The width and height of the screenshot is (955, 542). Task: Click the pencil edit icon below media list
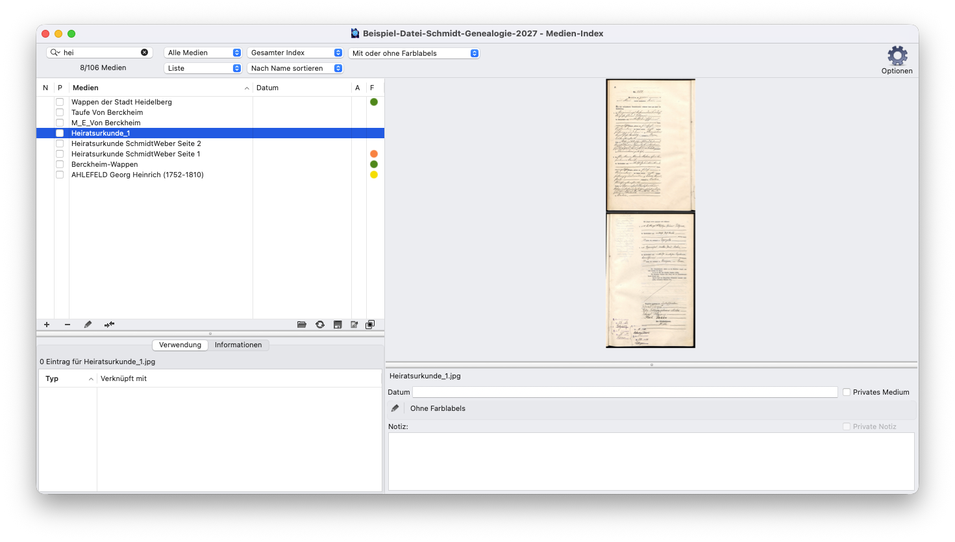point(88,325)
